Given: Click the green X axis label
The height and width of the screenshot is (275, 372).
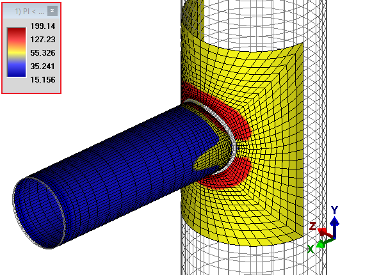Looking at the screenshot, I should pyautogui.click(x=311, y=249).
